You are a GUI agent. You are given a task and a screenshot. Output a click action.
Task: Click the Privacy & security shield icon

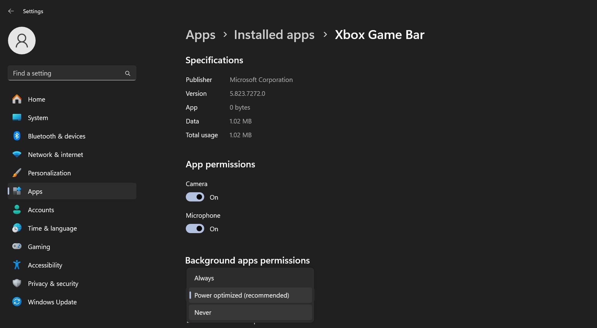pyautogui.click(x=17, y=283)
